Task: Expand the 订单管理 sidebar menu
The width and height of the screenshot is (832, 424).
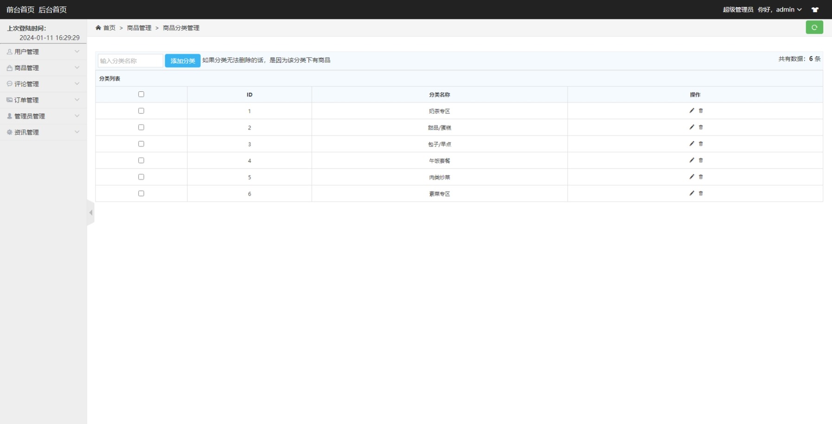Action: pos(43,100)
